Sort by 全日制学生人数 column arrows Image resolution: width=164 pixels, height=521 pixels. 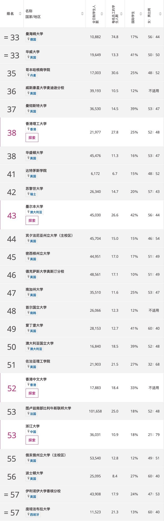(x=102, y=14)
